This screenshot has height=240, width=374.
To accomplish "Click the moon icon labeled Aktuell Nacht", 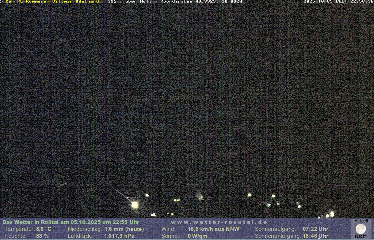I will [x=360, y=229].
